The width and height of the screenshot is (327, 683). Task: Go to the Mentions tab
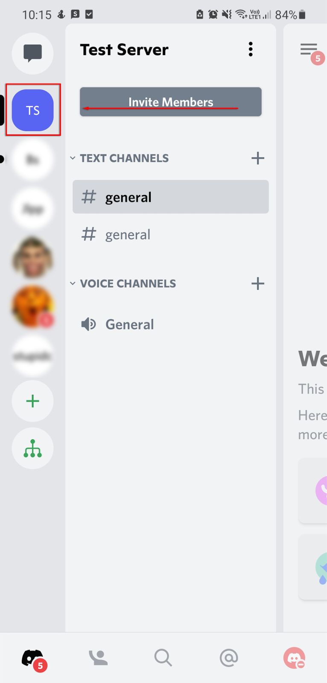[x=228, y=658]
